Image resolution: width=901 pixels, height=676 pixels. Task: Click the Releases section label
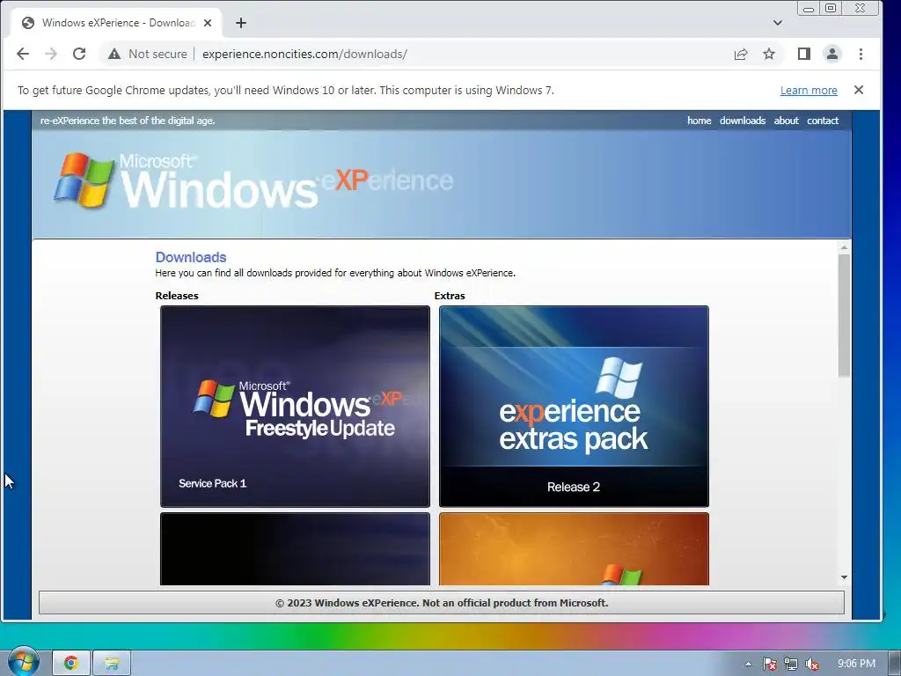176,296
